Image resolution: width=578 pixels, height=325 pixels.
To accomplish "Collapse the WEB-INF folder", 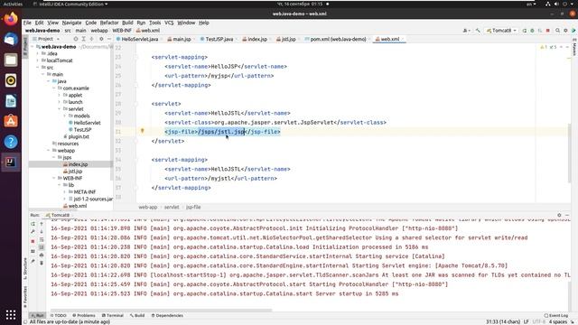I will point(54,179).
